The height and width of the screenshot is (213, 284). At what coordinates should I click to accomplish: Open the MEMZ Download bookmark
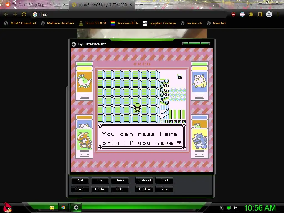(20, 23)
